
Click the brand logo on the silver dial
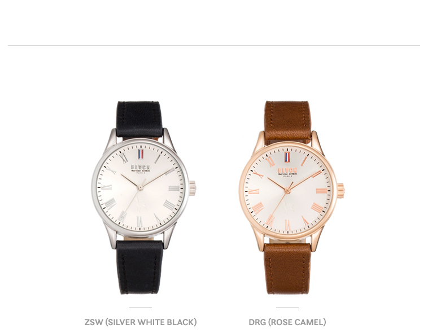coord(140,169)
